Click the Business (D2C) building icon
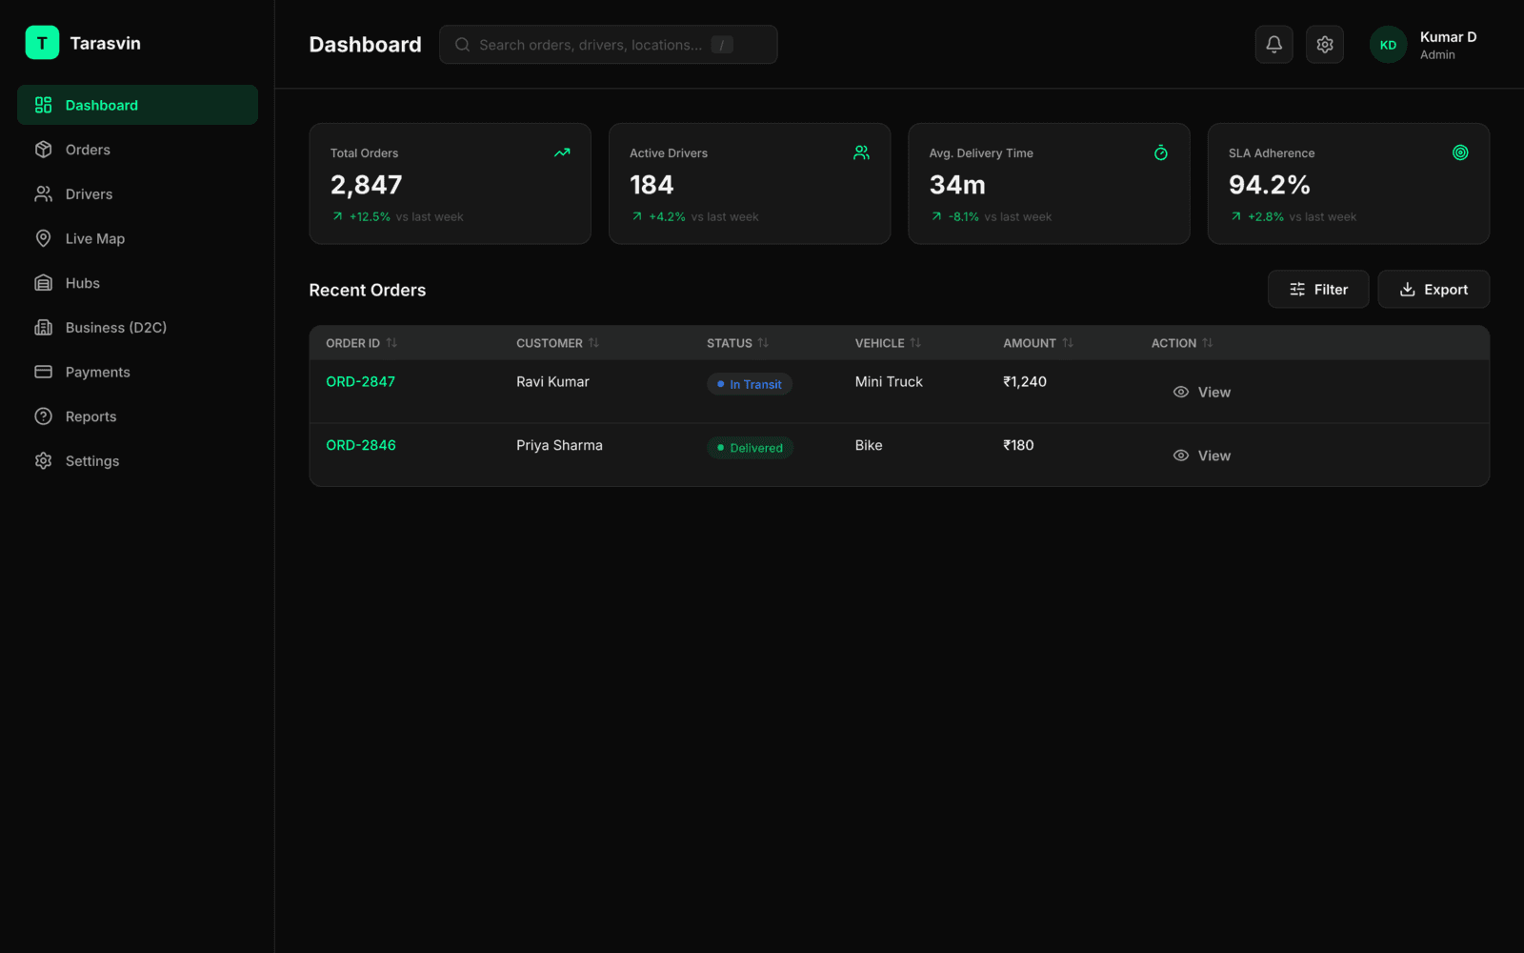 coord(43,328)
